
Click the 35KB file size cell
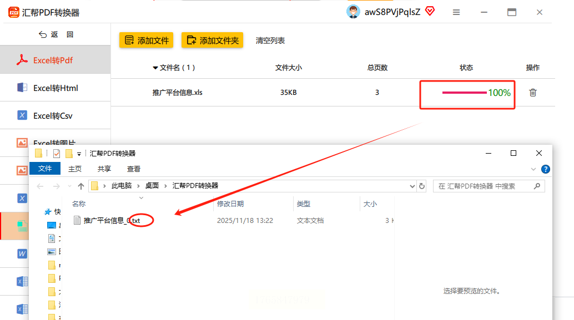point(289,93)
